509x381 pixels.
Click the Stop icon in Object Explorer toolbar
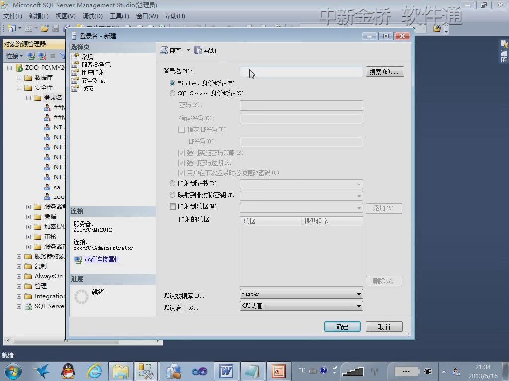click(x=53, y=56)
